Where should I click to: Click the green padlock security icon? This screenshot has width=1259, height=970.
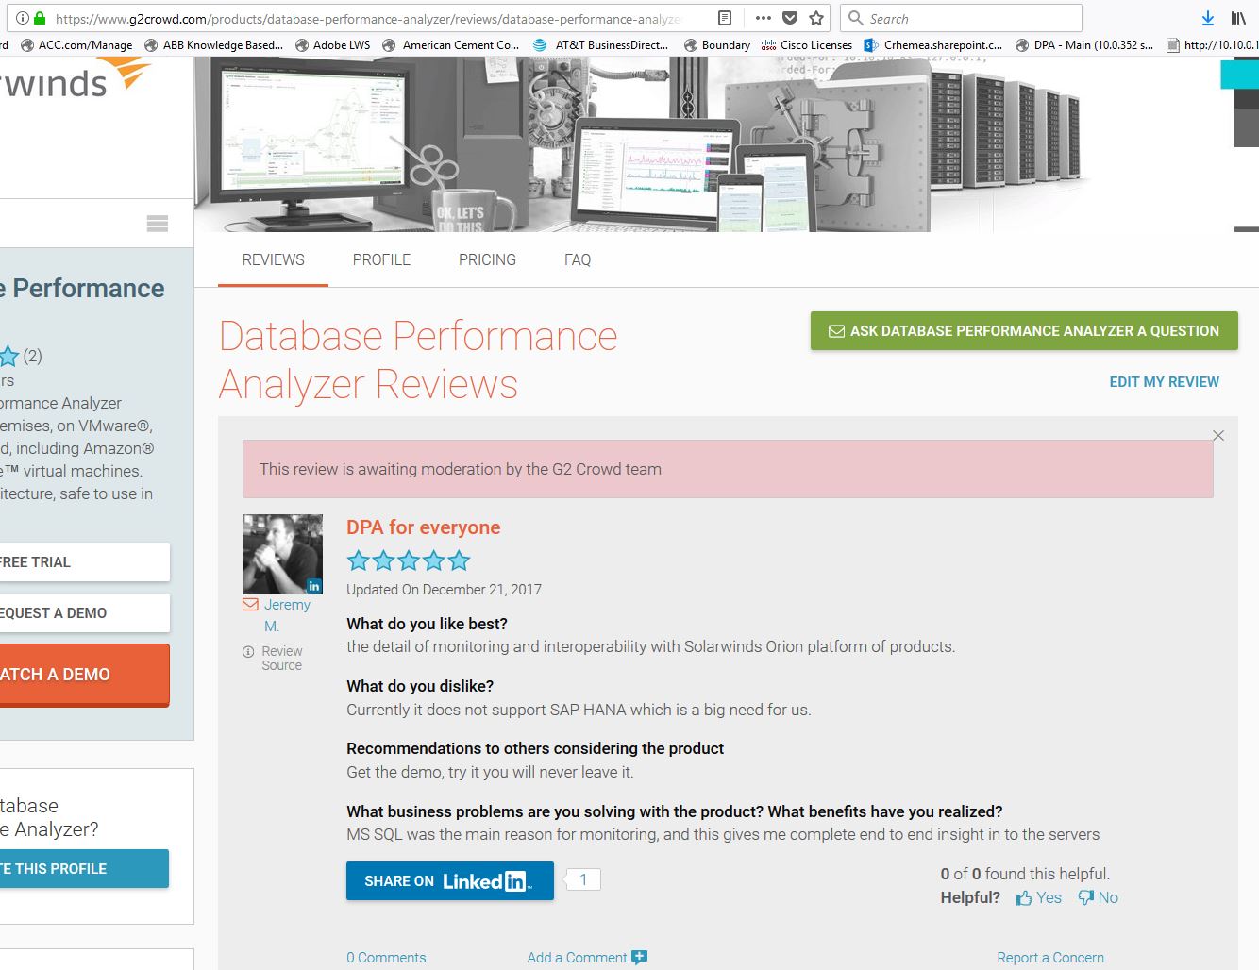coord(40,18)
